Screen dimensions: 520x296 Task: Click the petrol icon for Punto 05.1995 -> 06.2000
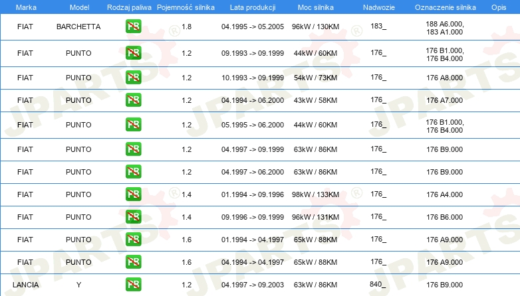[x=133, y=125]
